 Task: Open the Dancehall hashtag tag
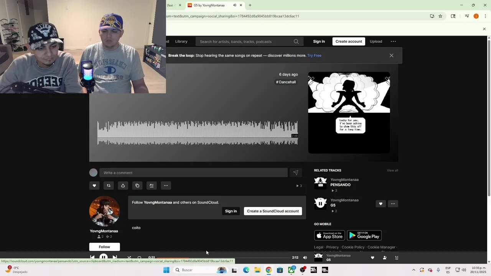click(x=286, y=82)
